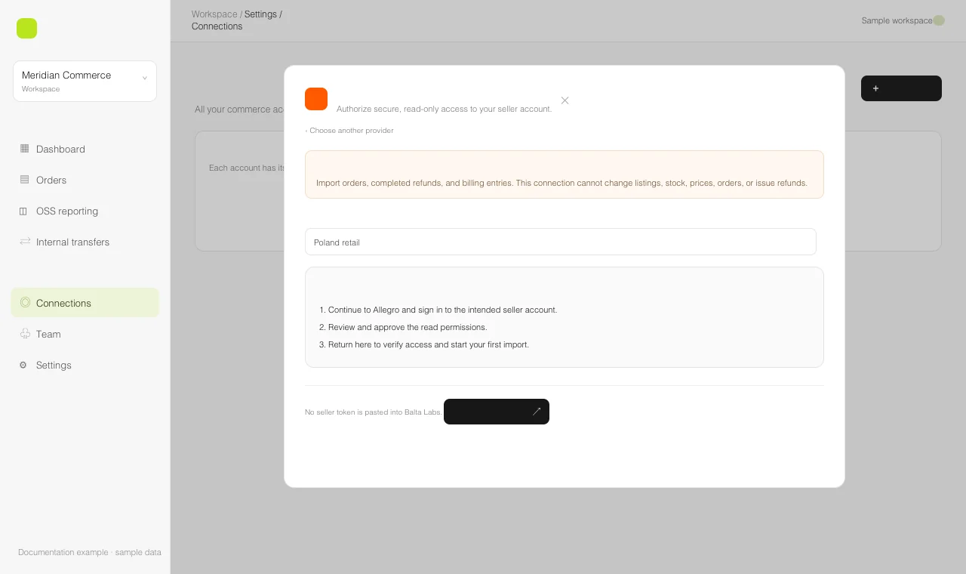
Task: Expand the Meridian Commerce workspace switcher
Action: (x=85, y=81)
